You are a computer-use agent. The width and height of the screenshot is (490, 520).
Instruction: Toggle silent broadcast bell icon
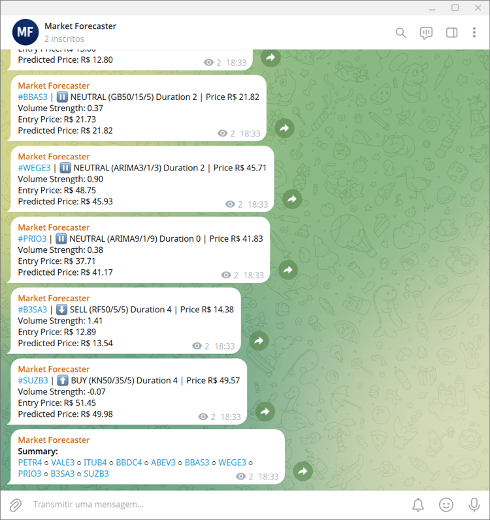[x=418, y=505]
